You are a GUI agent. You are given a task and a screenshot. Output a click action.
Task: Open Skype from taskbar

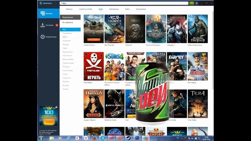[103, 138]
